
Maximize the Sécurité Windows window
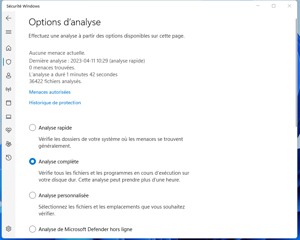tap(274, 6)
